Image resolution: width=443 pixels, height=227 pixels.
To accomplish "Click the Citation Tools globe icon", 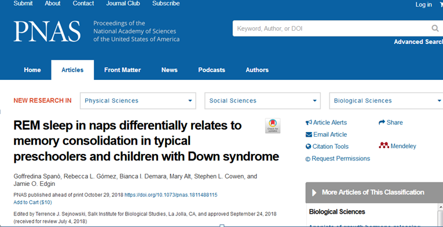I will pos(308,147).
